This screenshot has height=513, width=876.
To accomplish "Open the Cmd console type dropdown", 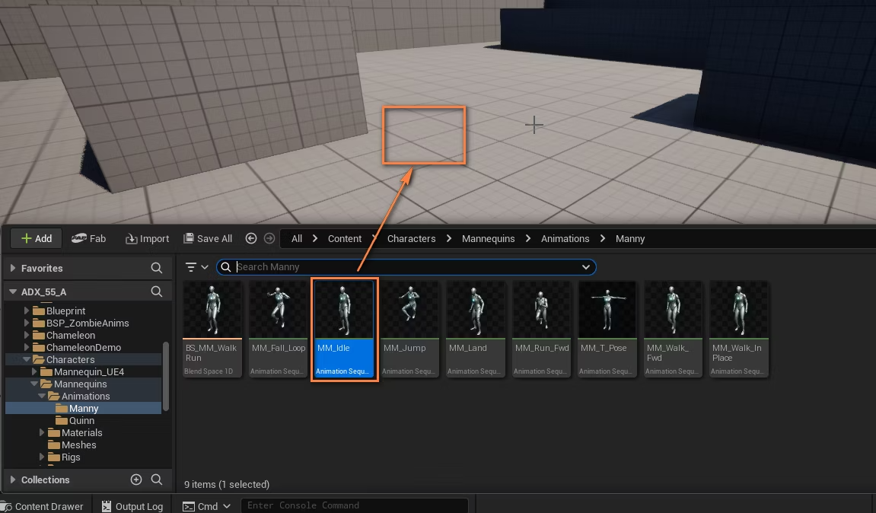I will tap(226, 506).
